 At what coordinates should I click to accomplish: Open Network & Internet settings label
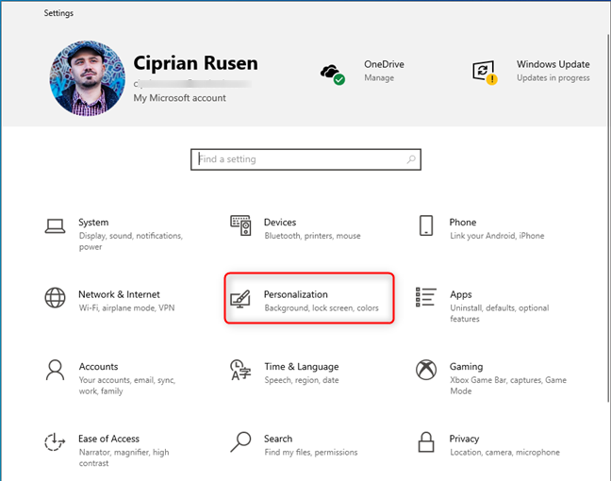click(119, 294)
